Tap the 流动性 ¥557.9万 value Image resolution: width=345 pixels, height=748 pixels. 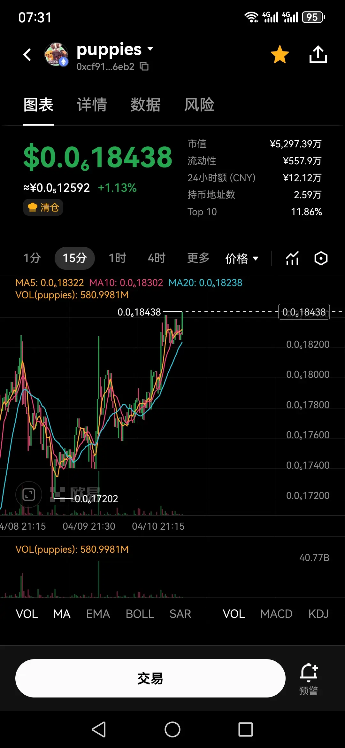pos(302,161)
